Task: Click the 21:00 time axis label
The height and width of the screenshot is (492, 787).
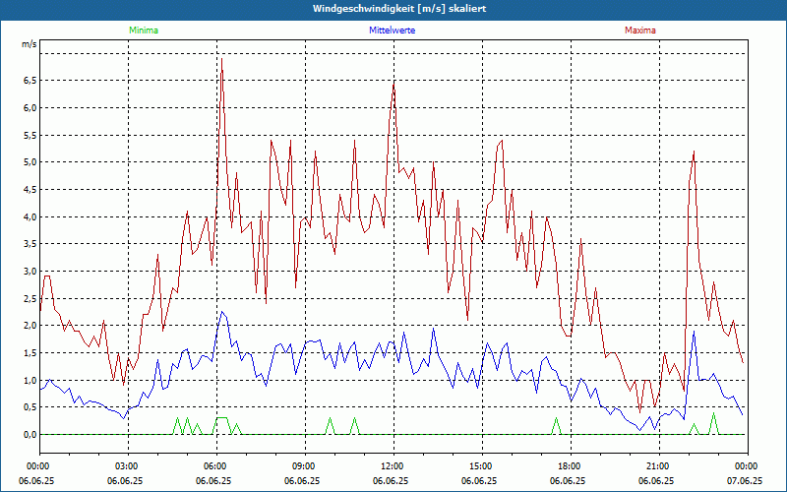Action: [656, 466]
